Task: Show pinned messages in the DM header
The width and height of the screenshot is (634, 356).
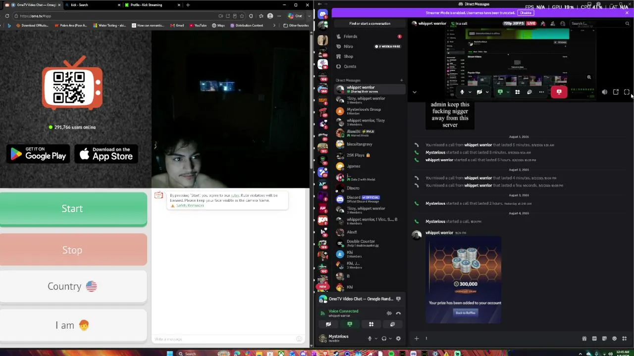Action: pyautogui.click(x=543, y=23)
